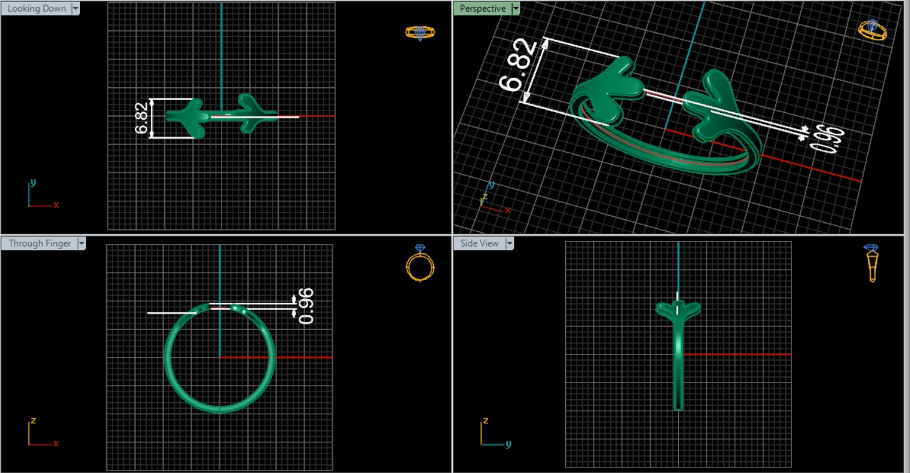Click the ring side-profile icon in Side View viewport
The width and height of the screenshot is (910, 473).
click(x=872, y=263)
